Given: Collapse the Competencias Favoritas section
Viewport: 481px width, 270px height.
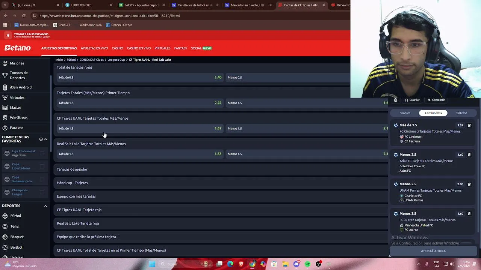Looking at the screenshot, I should click(x=45, y=139).
